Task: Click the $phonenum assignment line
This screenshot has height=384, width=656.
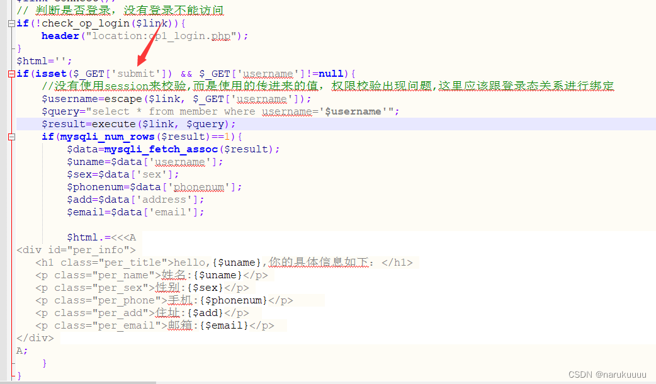Action: [x=154, y=187]
